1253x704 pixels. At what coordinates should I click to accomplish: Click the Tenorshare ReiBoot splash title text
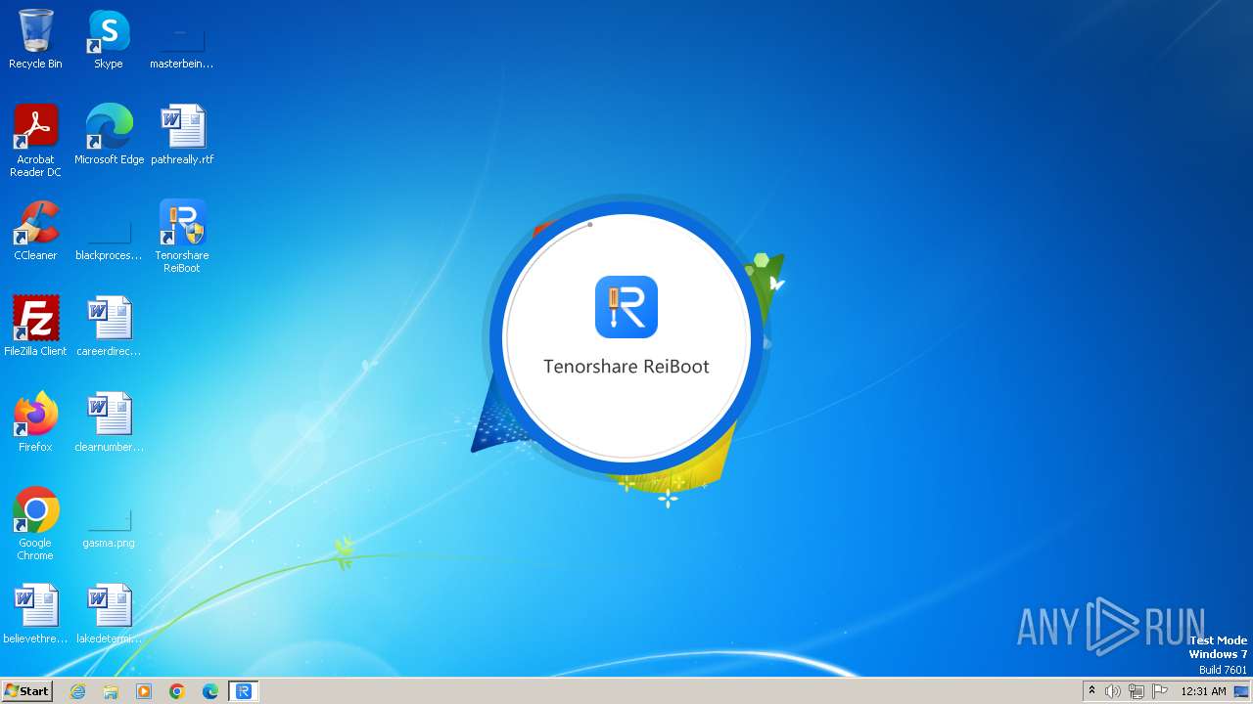point(626,367)
